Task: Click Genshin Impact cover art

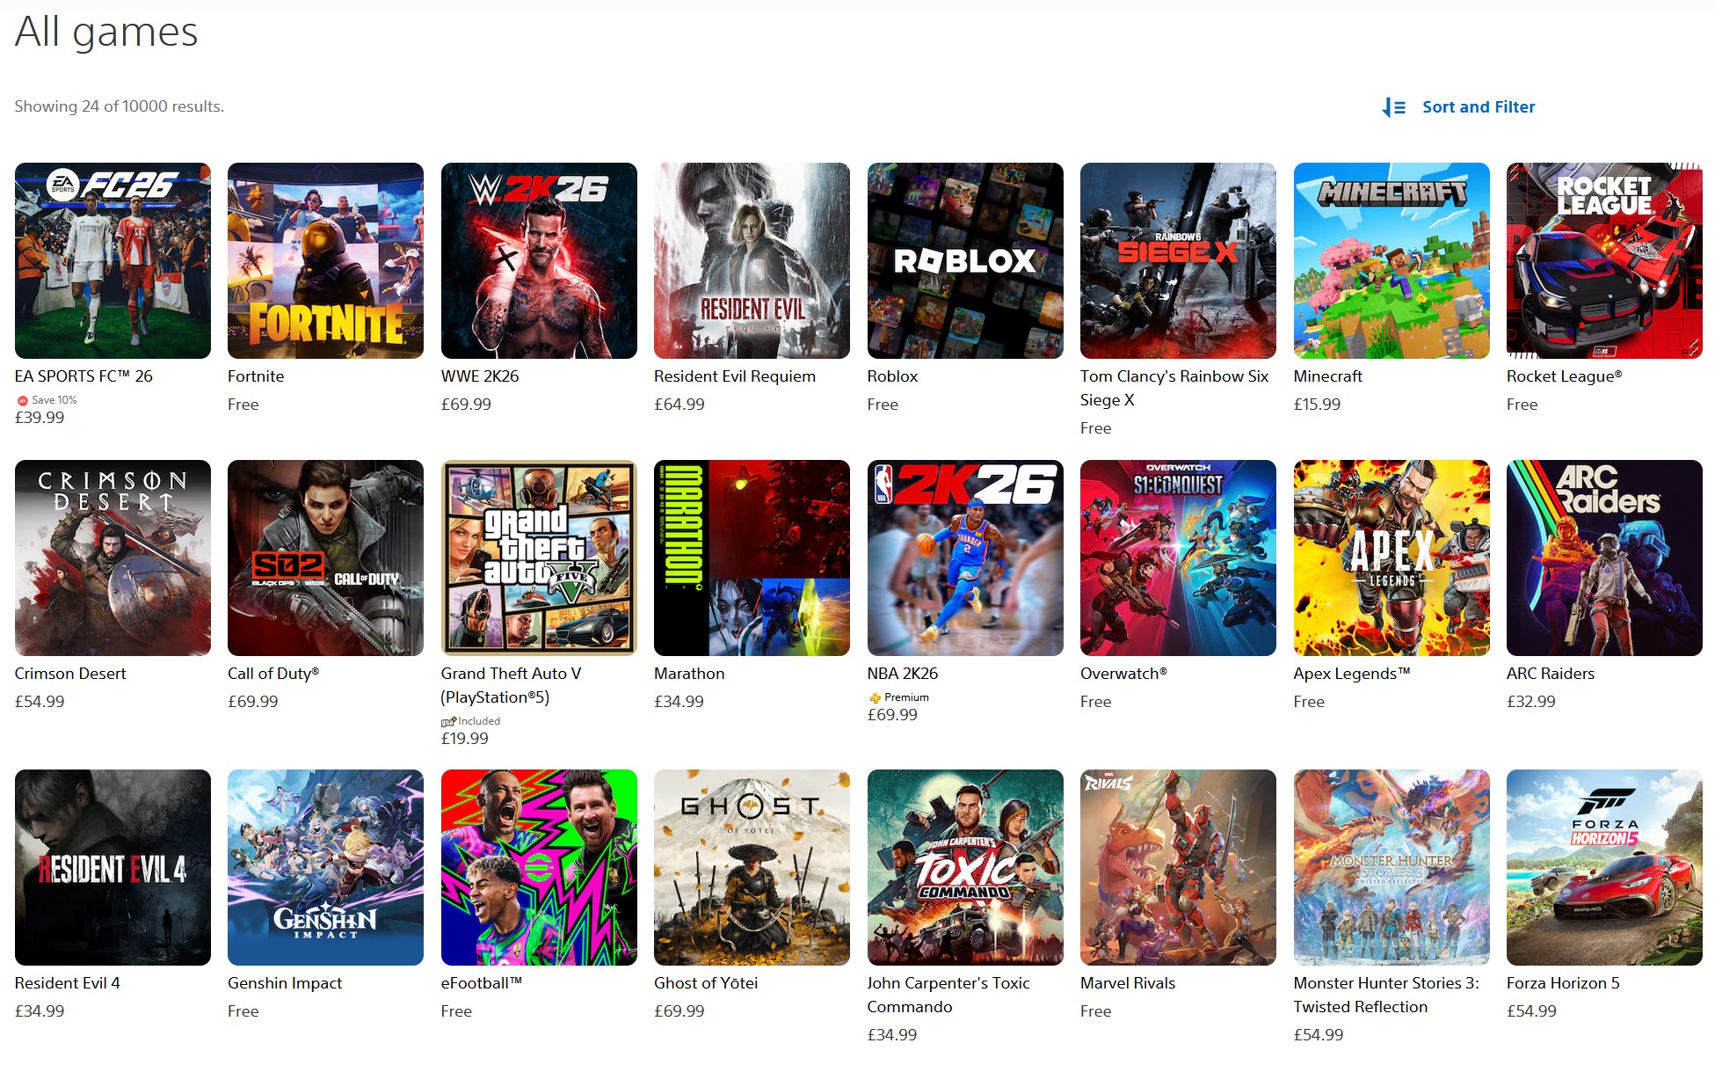Action: [325, 867]
